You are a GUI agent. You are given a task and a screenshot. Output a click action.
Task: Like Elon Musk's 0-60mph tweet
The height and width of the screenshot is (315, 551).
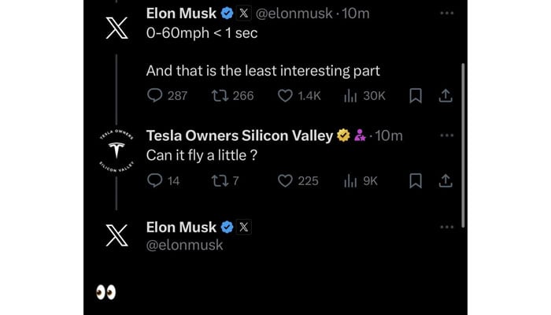point(286,95)
